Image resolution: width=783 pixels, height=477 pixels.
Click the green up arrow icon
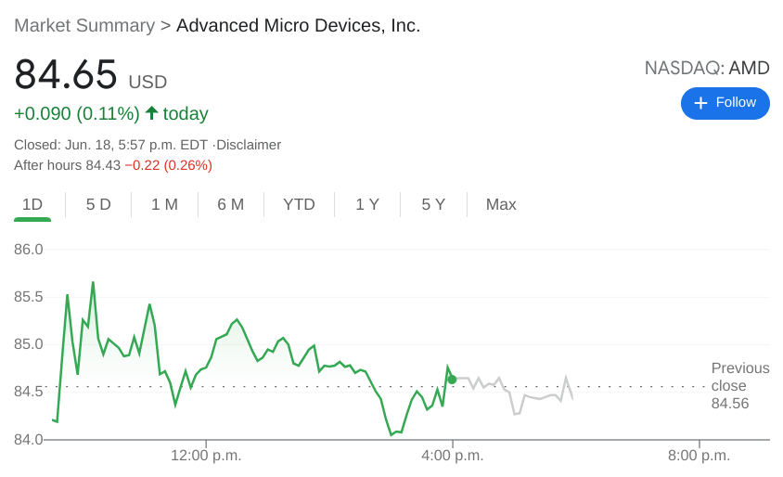151,113
